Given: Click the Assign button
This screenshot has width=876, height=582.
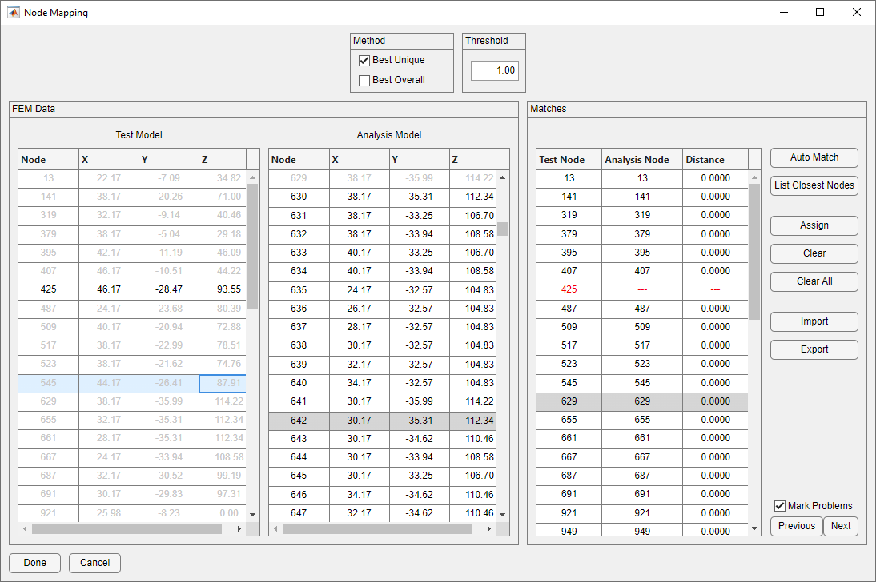Looking at the screenshot, I should click(x=814, y=226).
